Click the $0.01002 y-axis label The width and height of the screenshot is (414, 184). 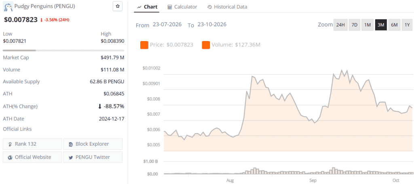(151, 68)
